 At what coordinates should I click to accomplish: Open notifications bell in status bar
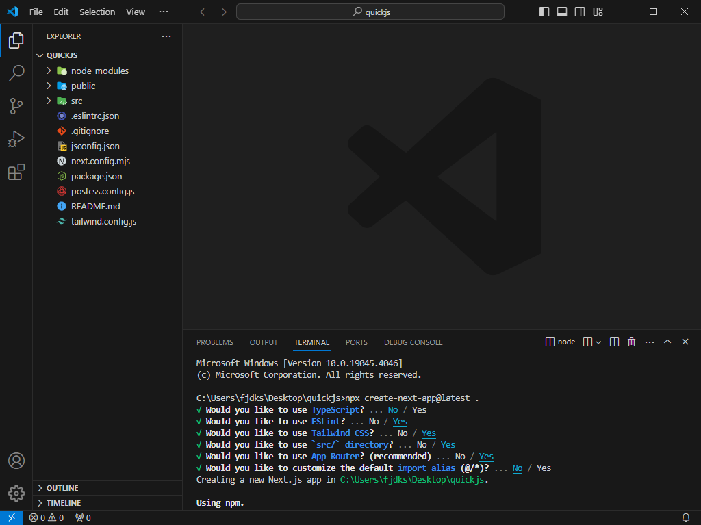coord(686,517)
